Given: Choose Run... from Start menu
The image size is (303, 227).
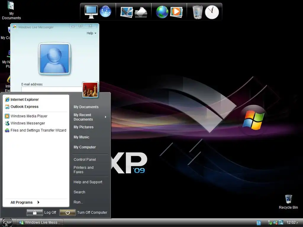Looking at the screenshot, I should [78, 202].
